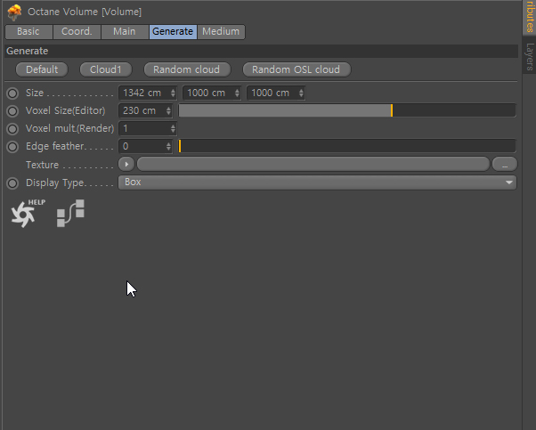Click the Voxel Size(Editor) slider bar

coord(347,110)
